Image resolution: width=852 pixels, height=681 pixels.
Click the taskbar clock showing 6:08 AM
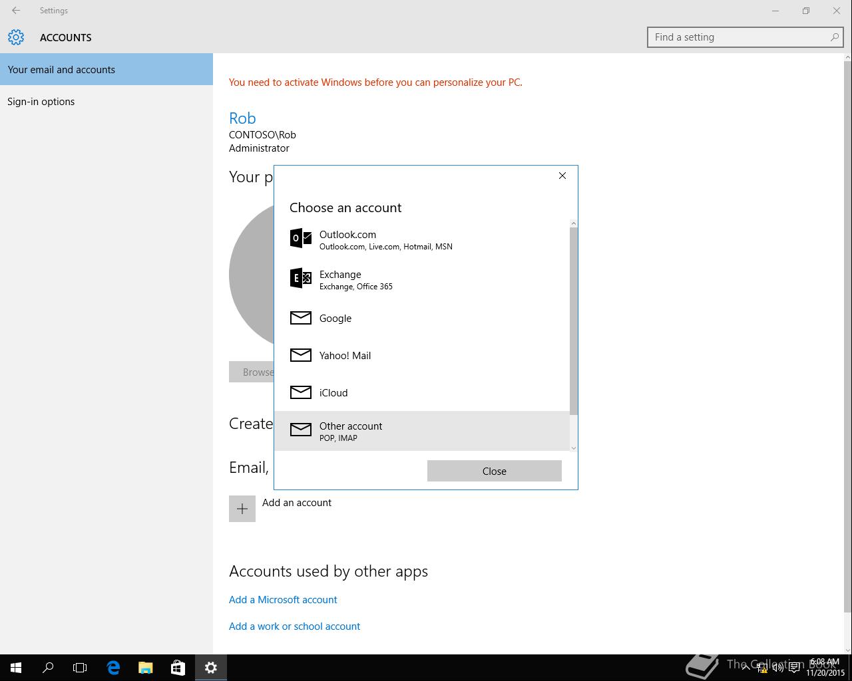click(x=825, y=668)
